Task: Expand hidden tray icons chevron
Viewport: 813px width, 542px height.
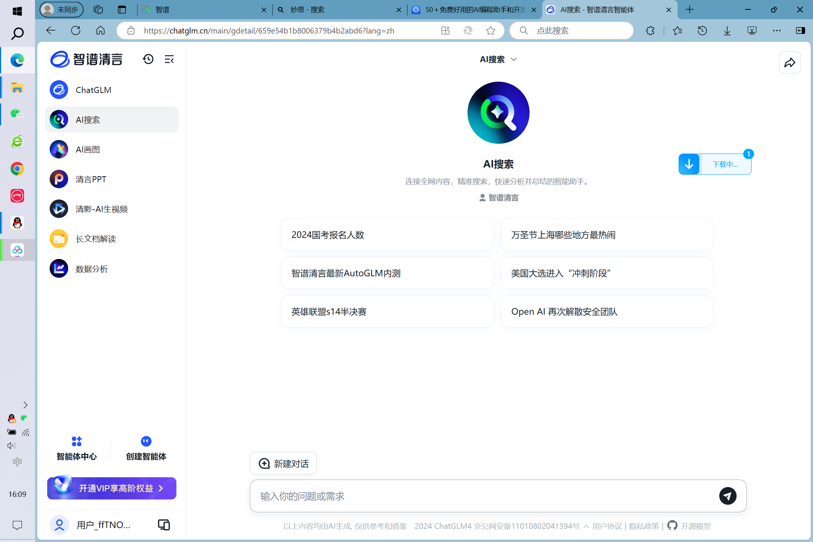Action: [x=25, y=405]
